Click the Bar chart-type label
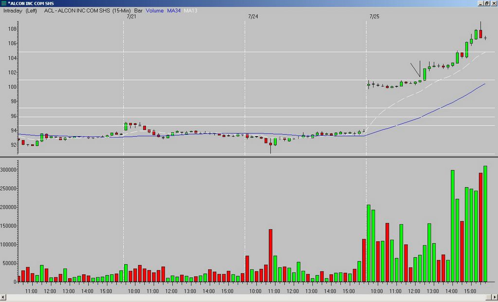The width and height of the screenshot is (498, 302). (138, 11)
